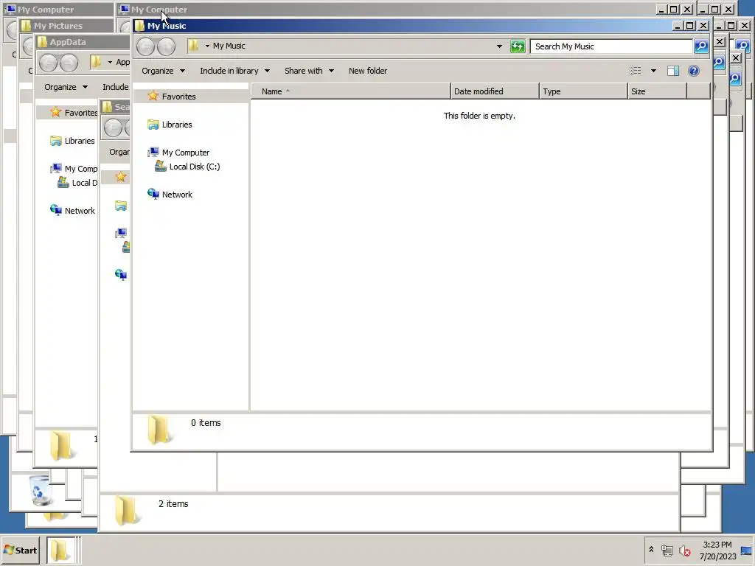Viewport: 755px width, 566px height.
Task: Click clock in system tray
Action: (x=717, y=550)
